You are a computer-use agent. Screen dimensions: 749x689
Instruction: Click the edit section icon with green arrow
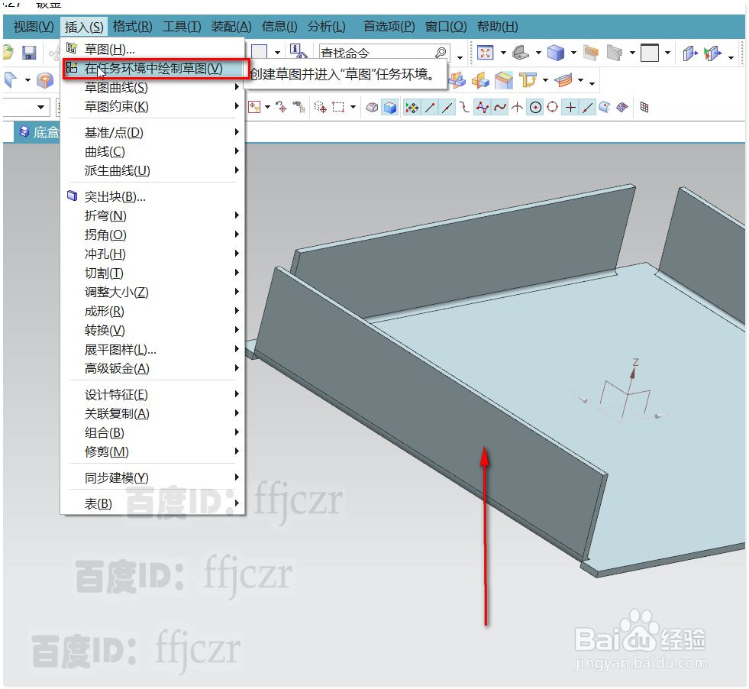pyautogui.click(x=712, y=53)
